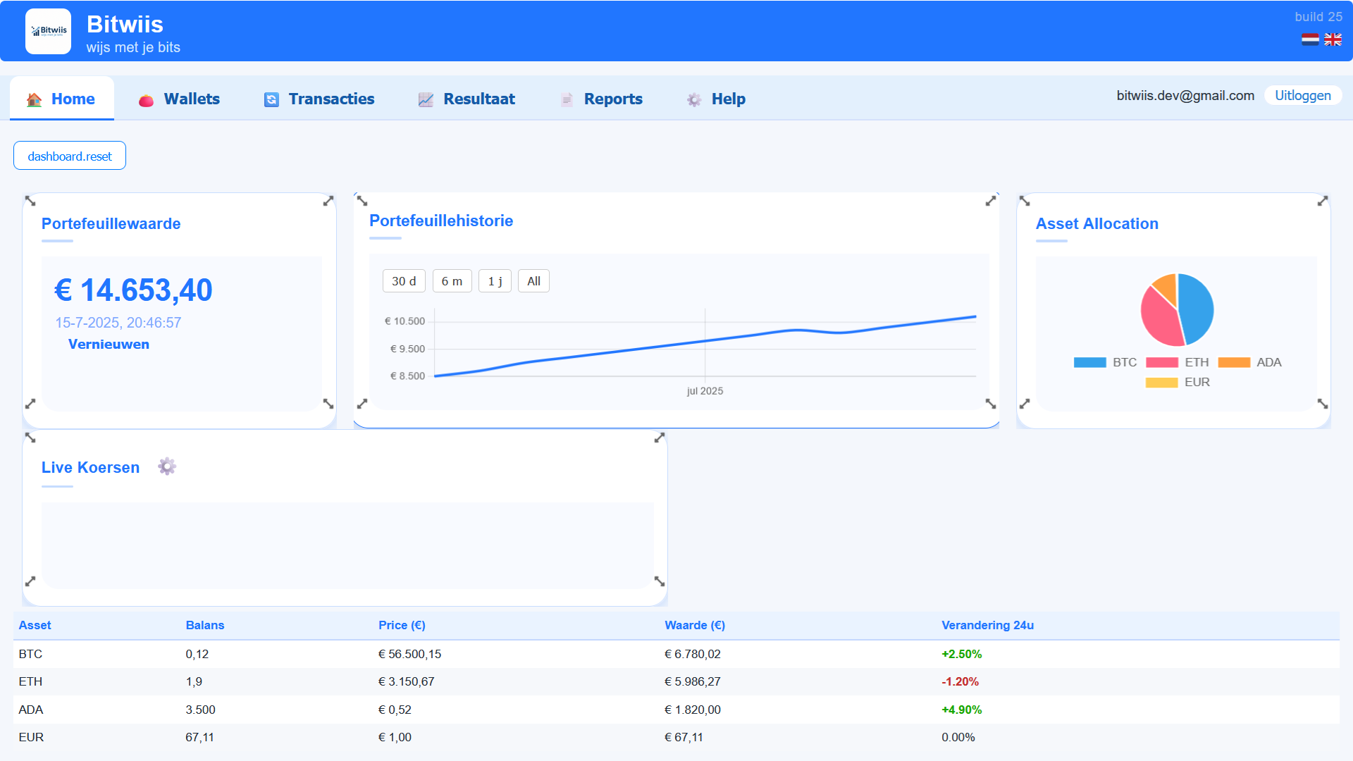Click the Bitwiis logo in the header
This screenshot has width=1353, height=761.
tap(47, 31)
